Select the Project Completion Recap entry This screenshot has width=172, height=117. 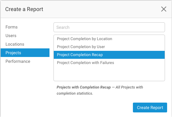[x=109, y=55]
